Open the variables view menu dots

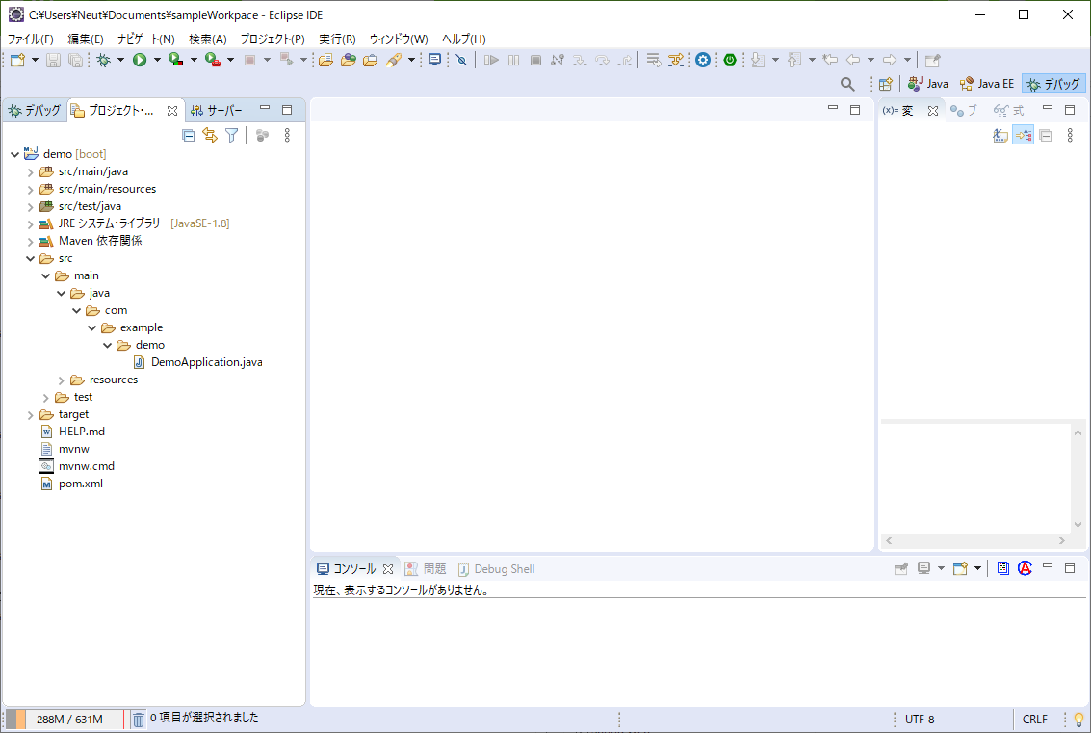pos(1070,135)
